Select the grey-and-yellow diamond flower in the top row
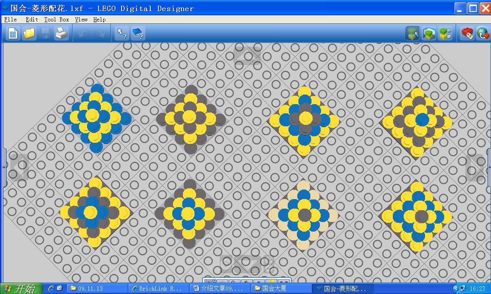The height and width of the screenshot is (294, 491). click(191, 119)
